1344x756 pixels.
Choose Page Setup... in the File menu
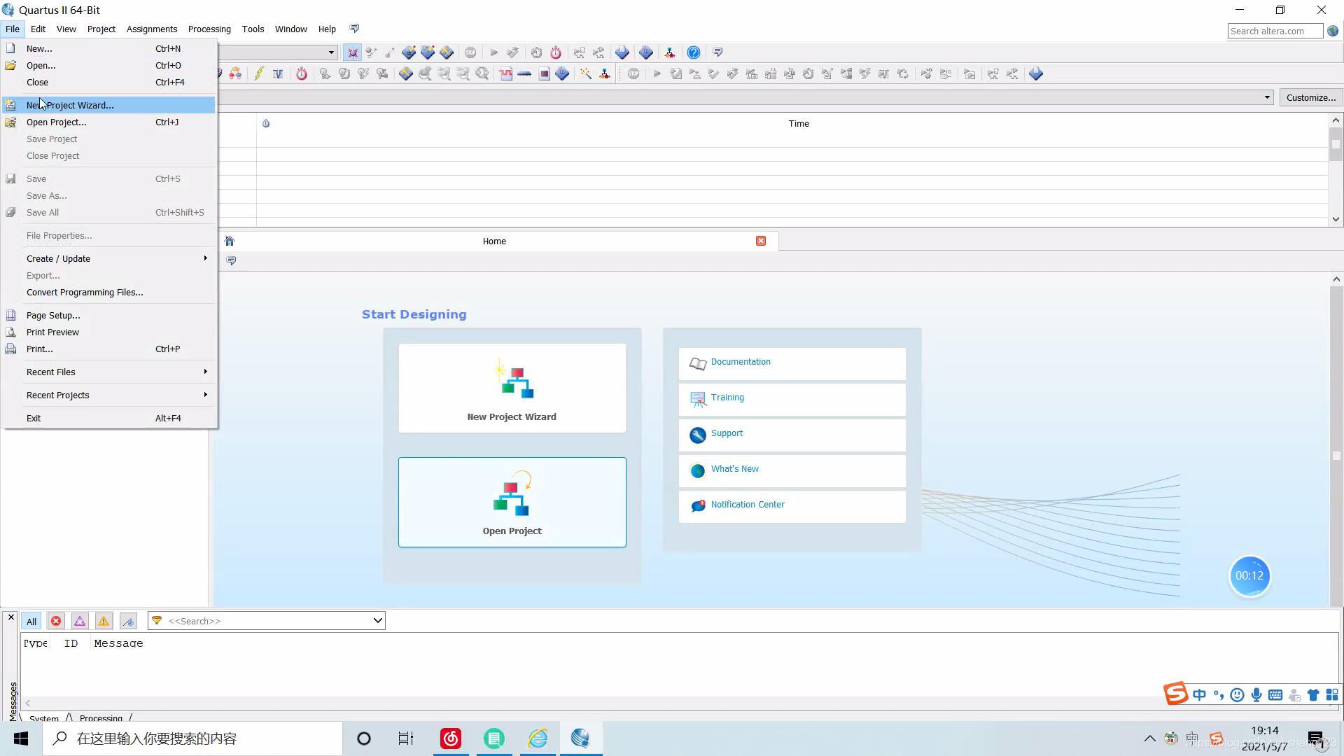108,316
